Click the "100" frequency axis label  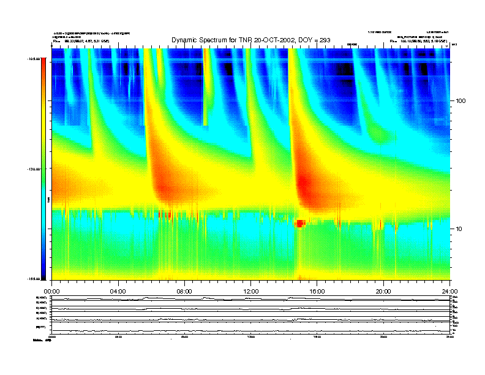(x=461, y=101)
